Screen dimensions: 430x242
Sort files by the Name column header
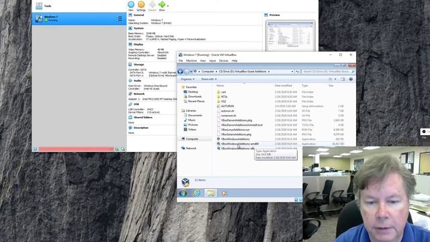pos(220,85)
